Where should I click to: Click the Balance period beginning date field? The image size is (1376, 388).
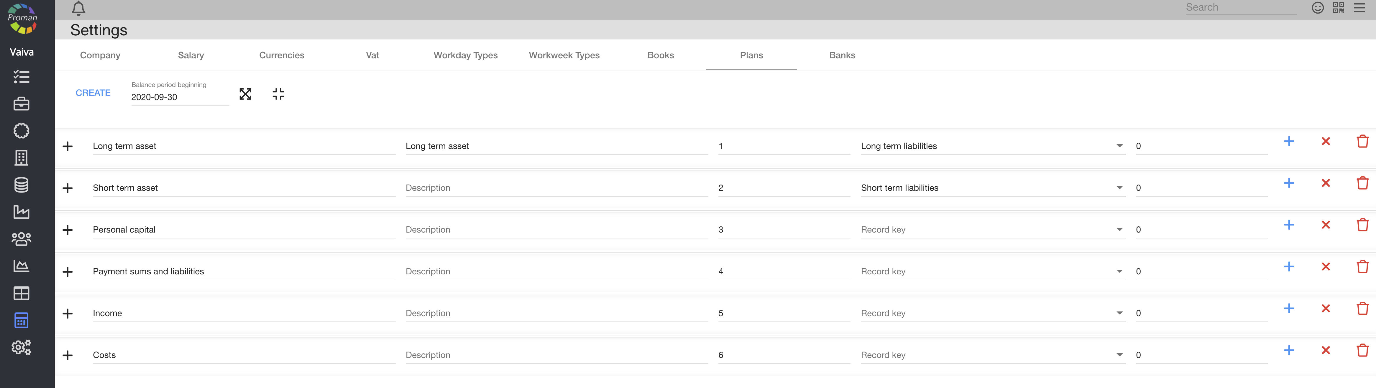coord(179,97)
